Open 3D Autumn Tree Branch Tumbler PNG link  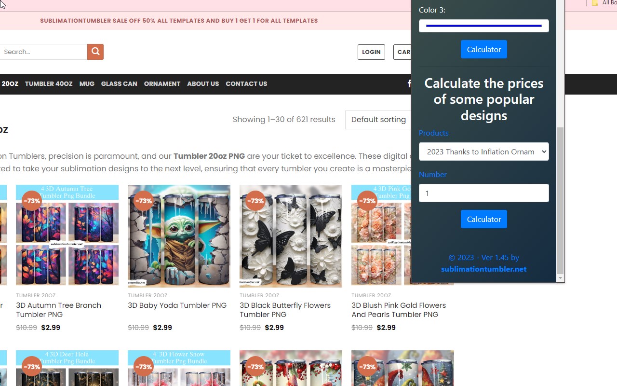(58, 310)
